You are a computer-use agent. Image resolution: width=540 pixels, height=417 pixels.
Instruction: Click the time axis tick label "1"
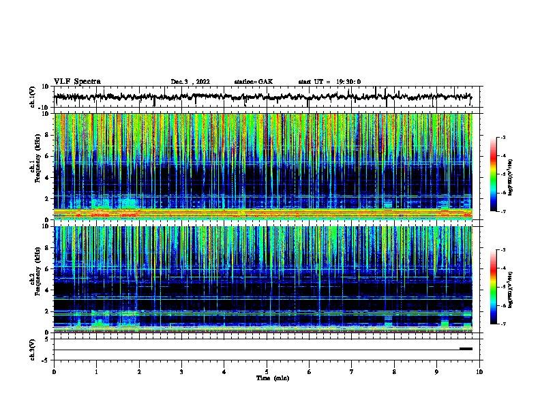pyautogui.click(x=96, y=372)
